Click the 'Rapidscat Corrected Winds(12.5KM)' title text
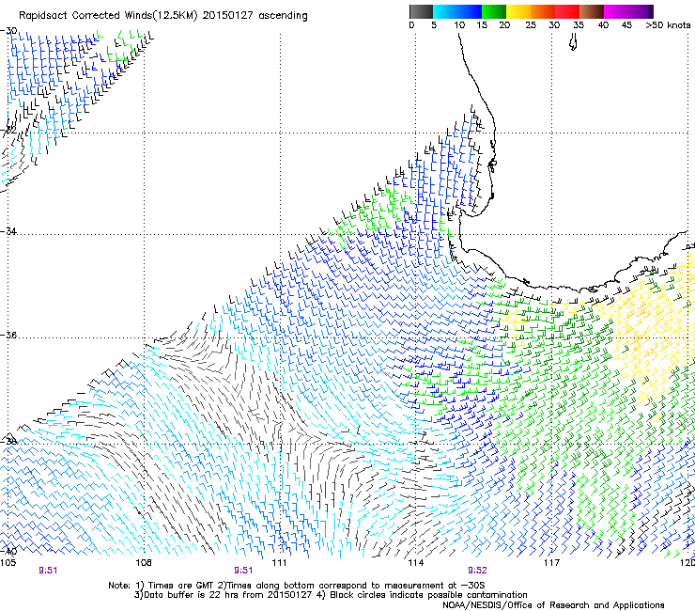 pos(108,16)
